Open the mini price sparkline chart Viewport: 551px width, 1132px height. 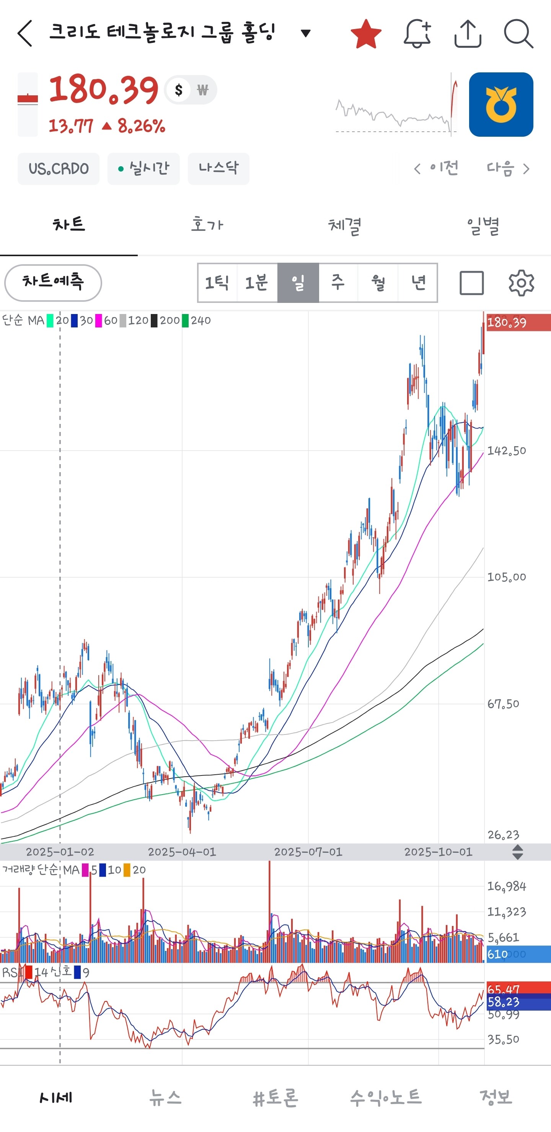(397, 105)
